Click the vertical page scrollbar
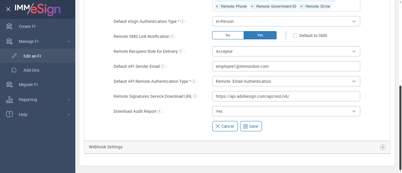The image size is (402, 173). [400, 126]
